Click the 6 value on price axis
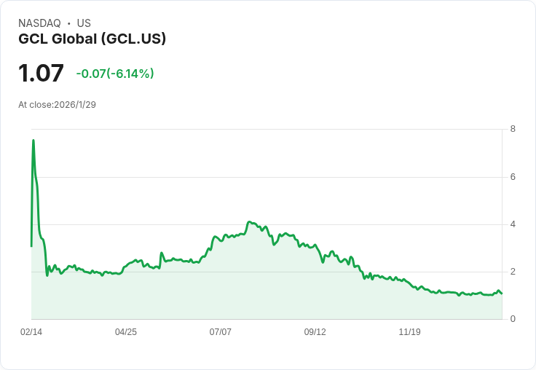Image resolution: width=536 pixels, height=370 pixels. (x=513, y=177)
